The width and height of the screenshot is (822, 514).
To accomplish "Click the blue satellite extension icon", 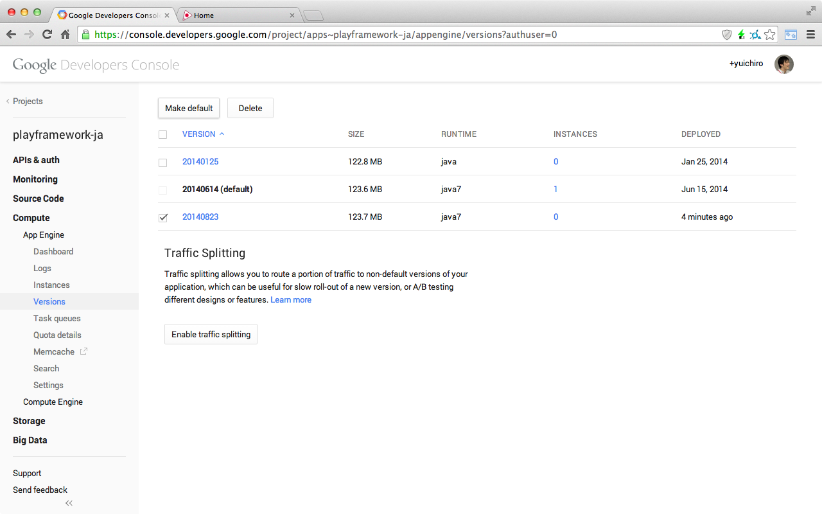I will [x=755, y=35].
